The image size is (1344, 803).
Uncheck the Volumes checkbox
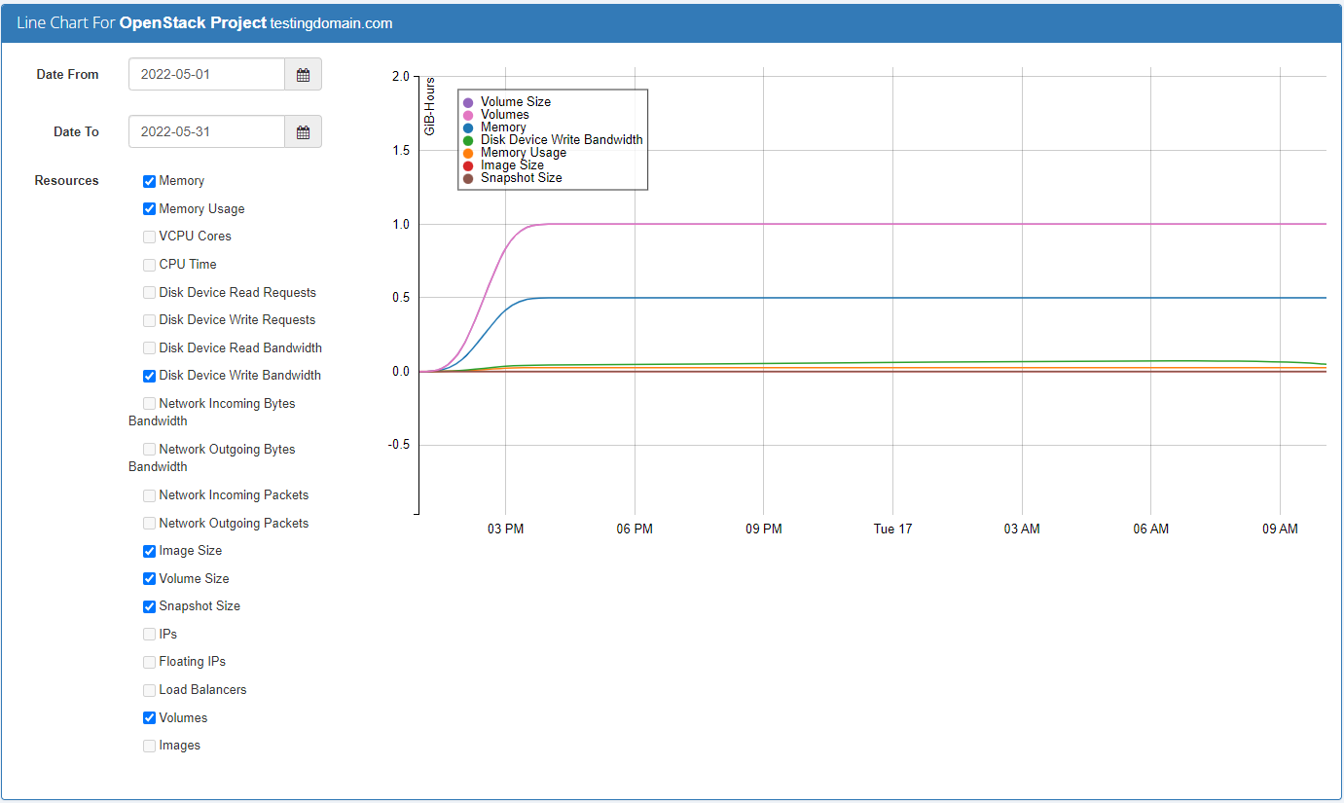click(149, 718)
